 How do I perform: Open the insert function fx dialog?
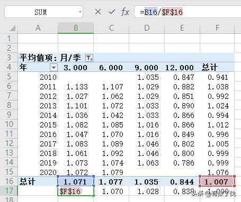[x=125, y=12]
